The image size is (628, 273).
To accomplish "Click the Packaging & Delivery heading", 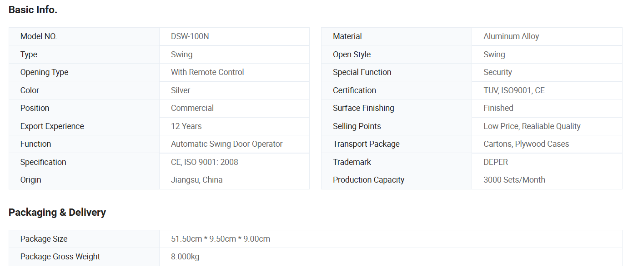I will (57, 212).
